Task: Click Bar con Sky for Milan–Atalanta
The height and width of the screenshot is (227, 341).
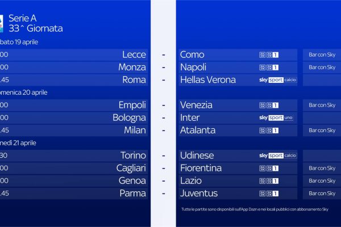Action: [x=322, y=131]
